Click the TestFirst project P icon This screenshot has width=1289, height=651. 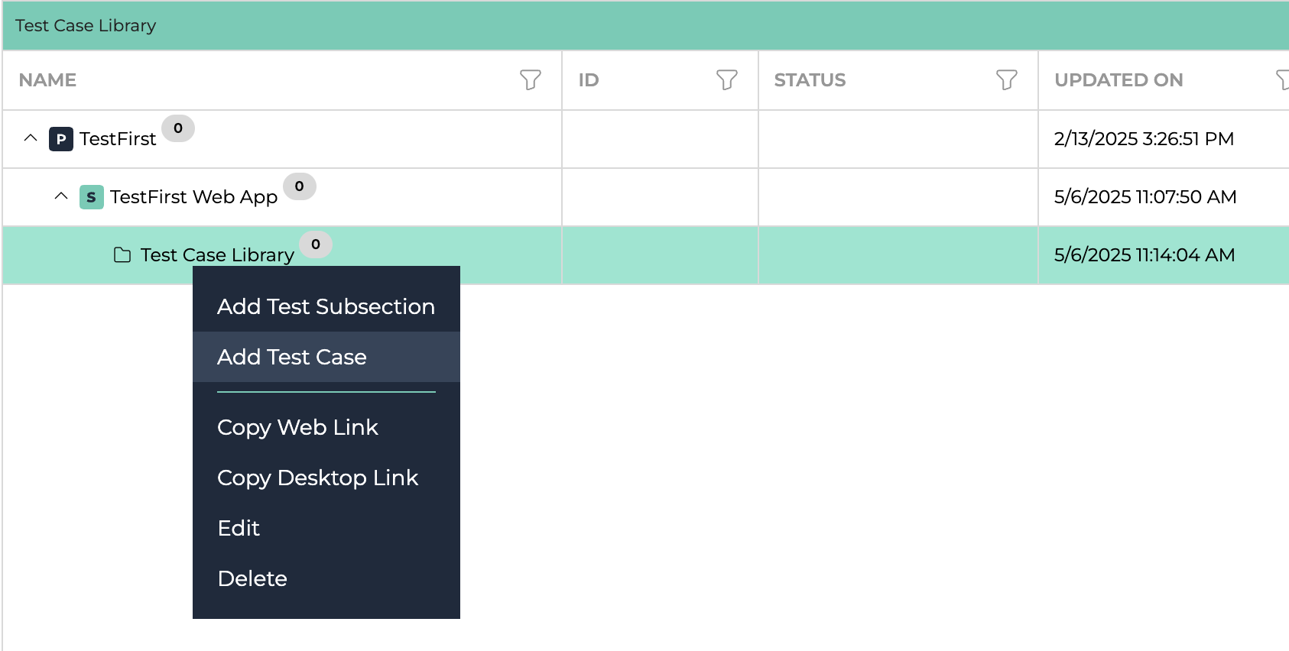click(61, 139)
